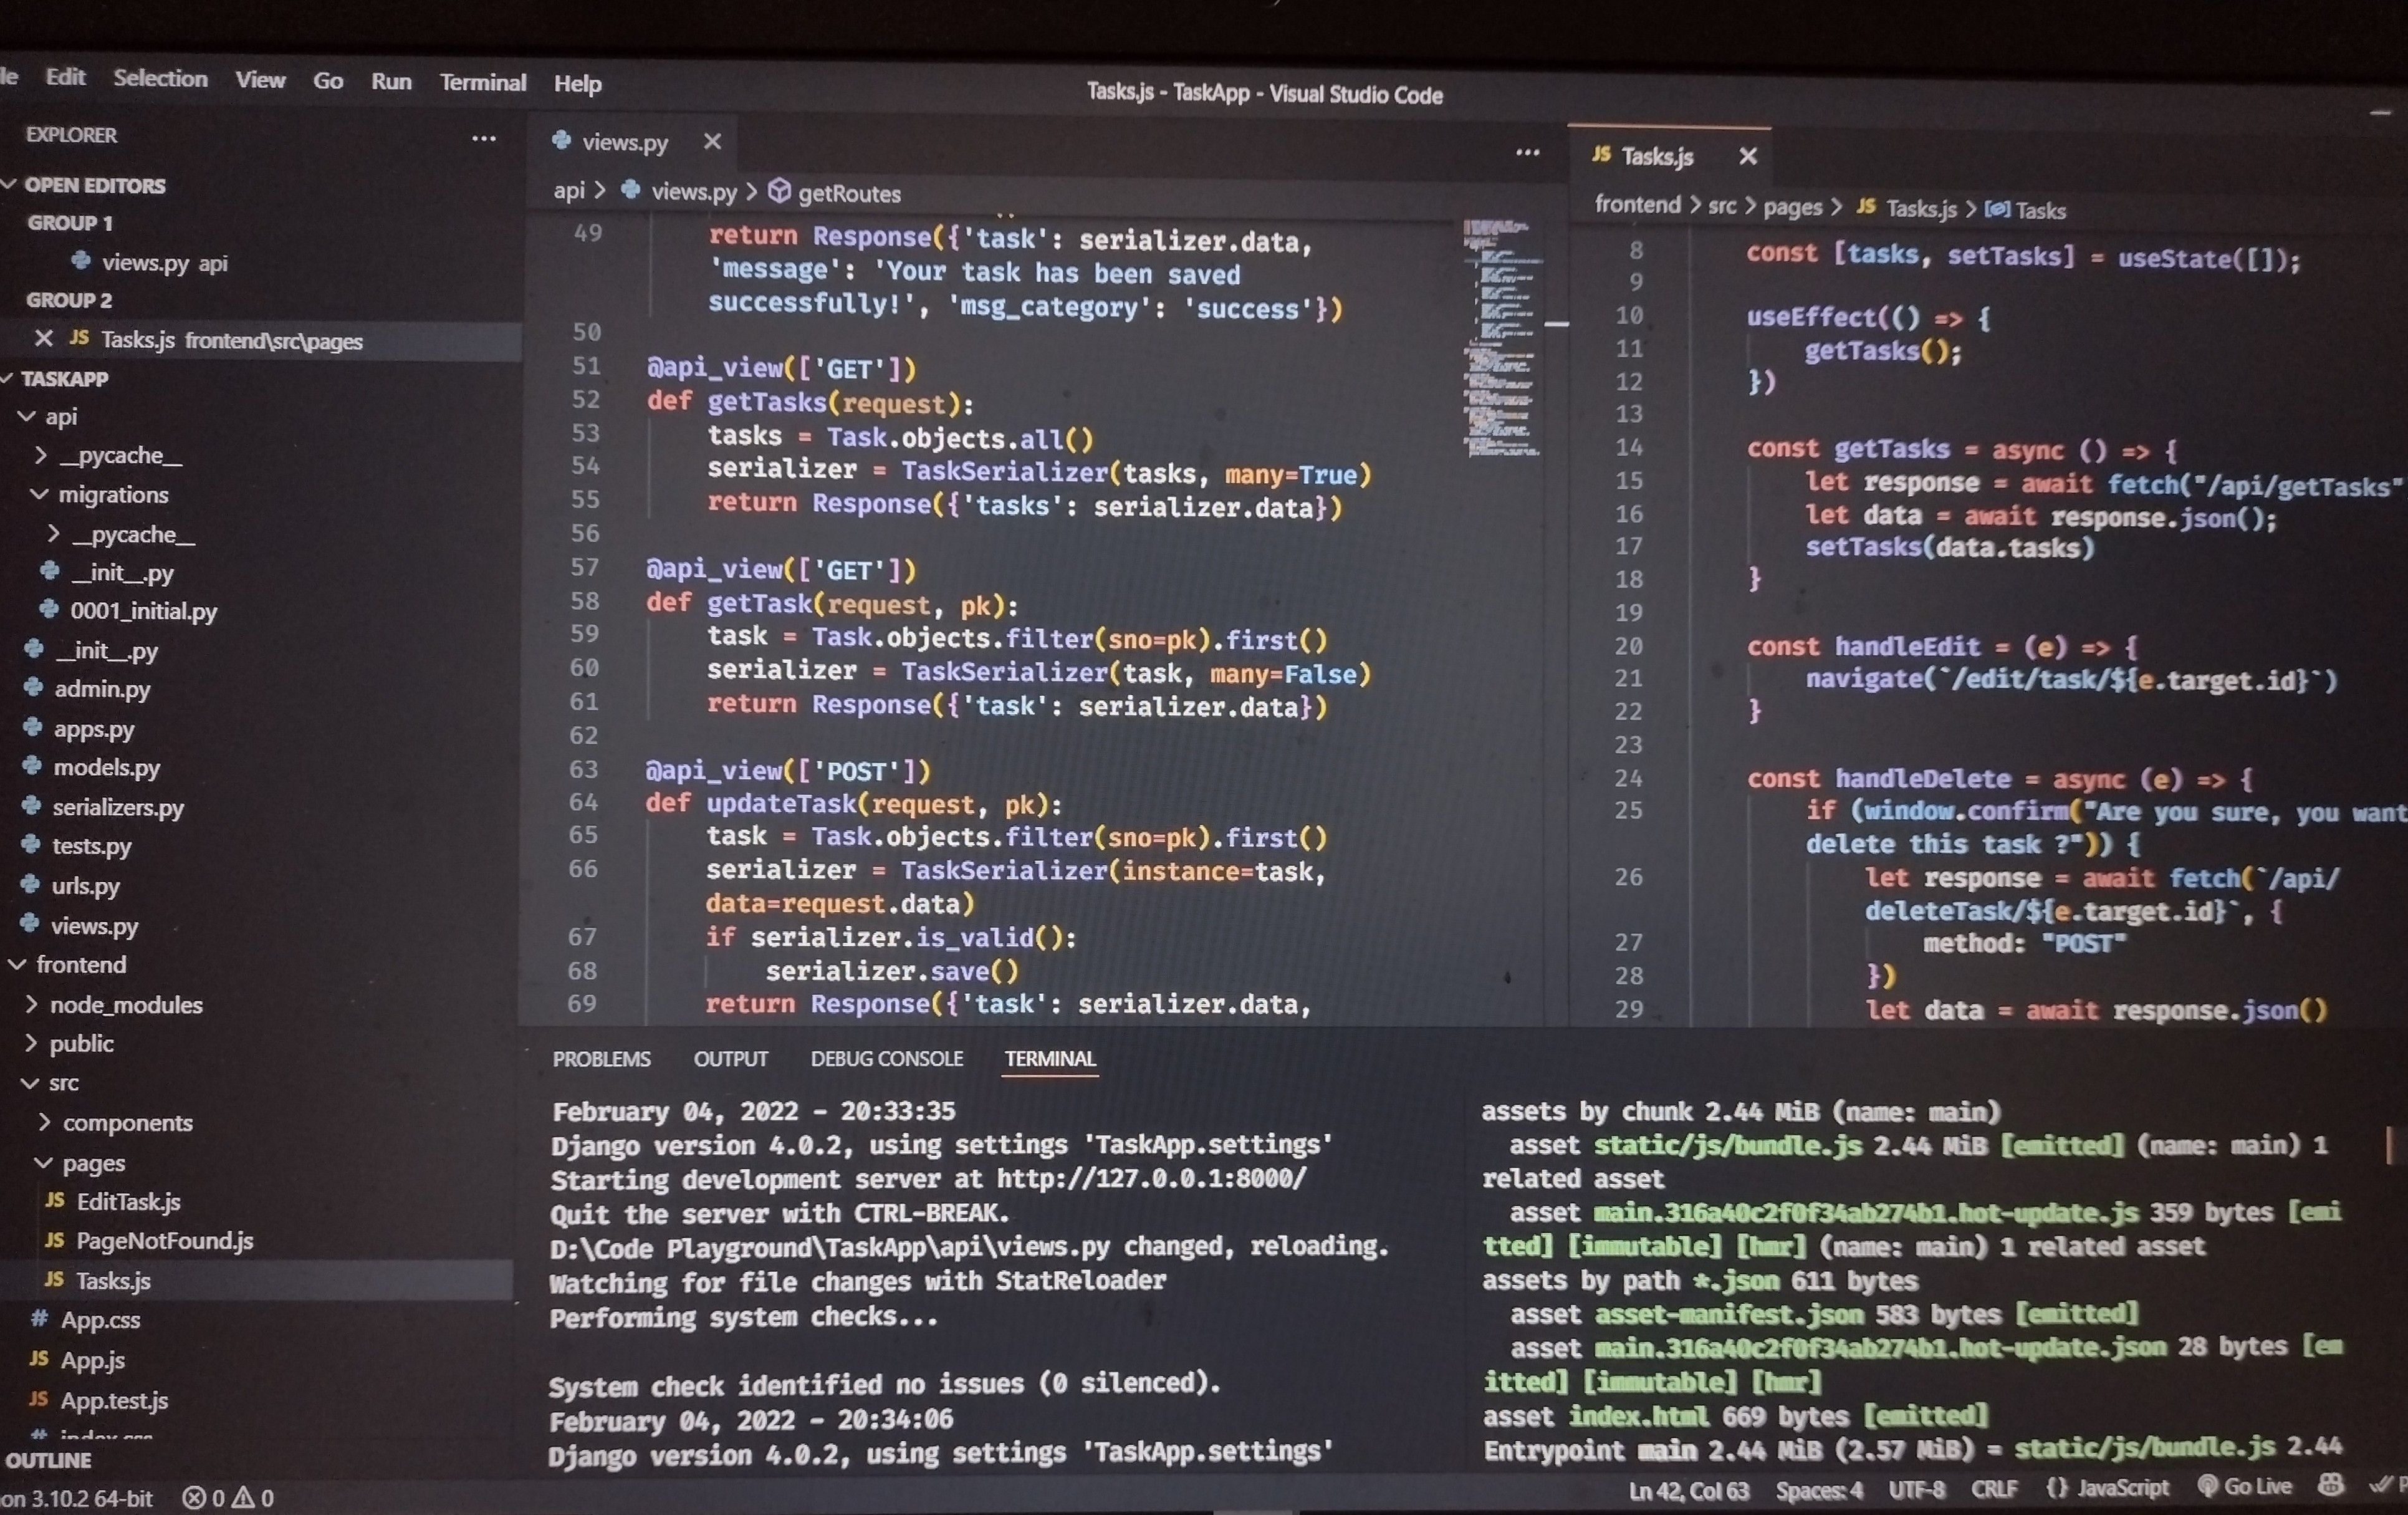The height and width of the screenshot is (1515, 2408).
Task: Open the Help menu
Action: 578,84
